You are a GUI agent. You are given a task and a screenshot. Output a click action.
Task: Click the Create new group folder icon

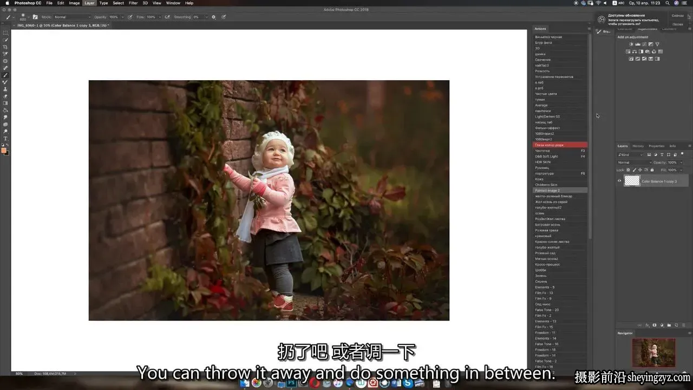point(669,325)
